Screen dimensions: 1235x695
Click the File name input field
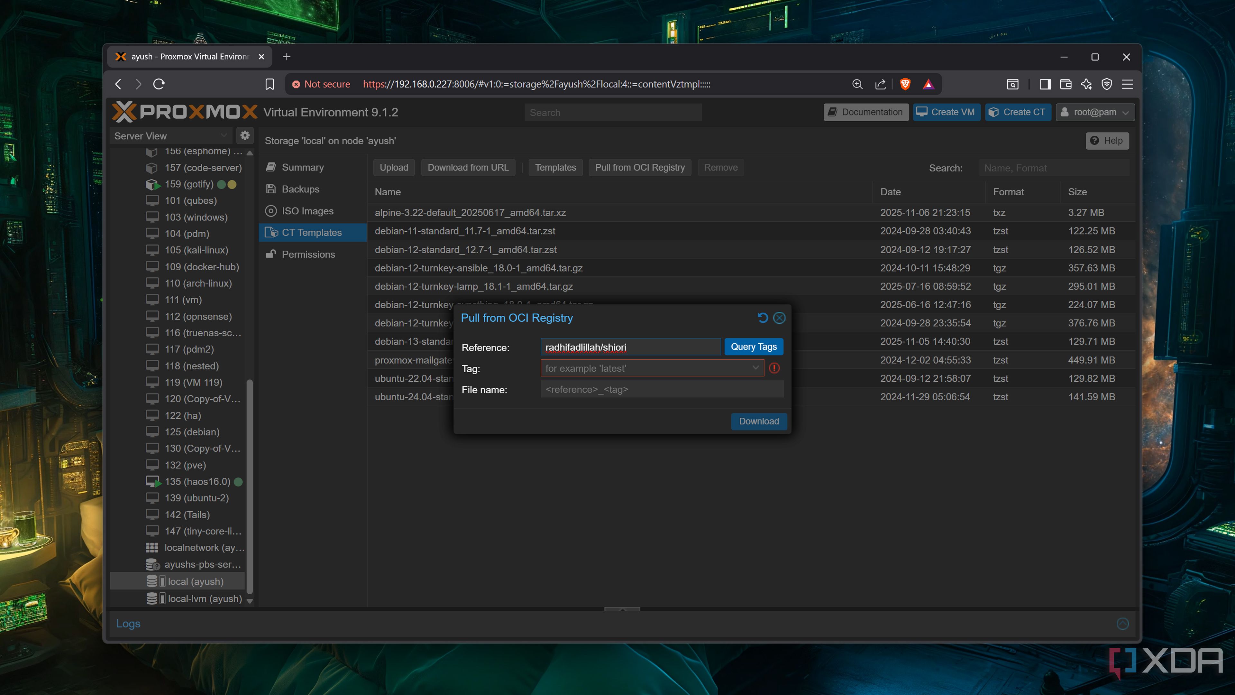[662, 389]
